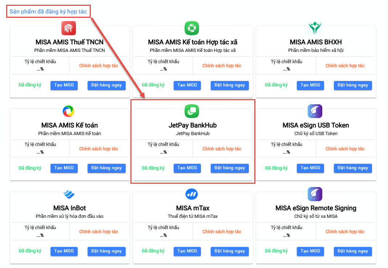388x268 pixels.
Task: Order MISA mTax with Đặt hàng ngay
Action: coord(230,251)
